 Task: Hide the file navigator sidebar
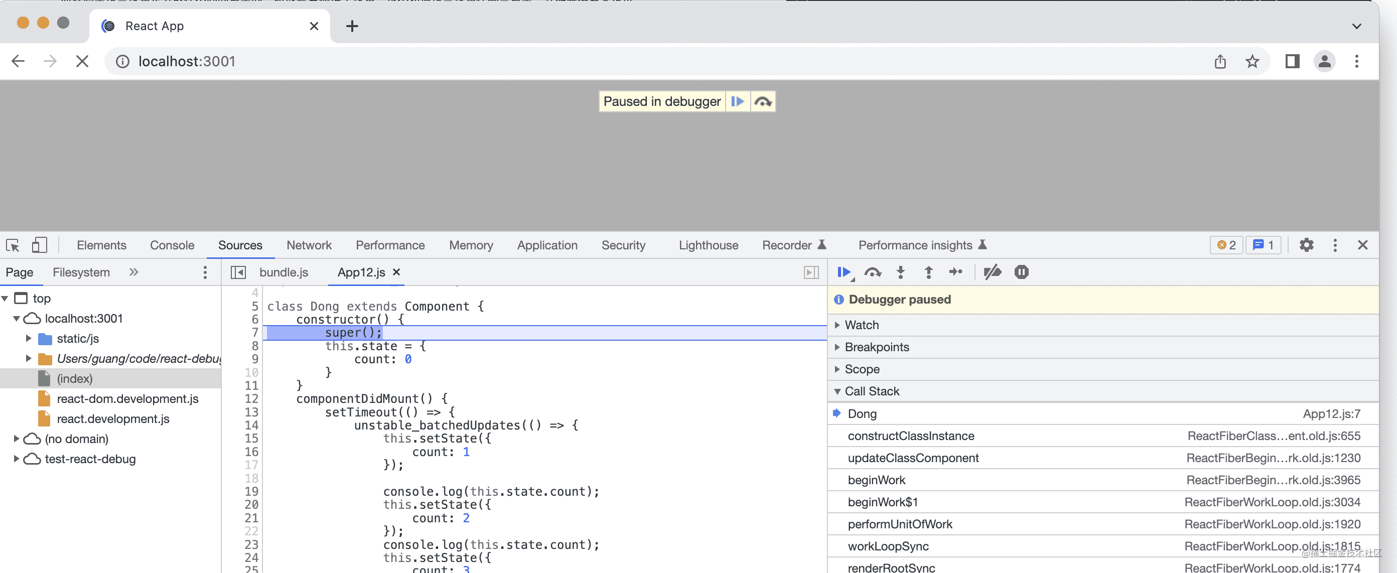[x=238, y=272]
